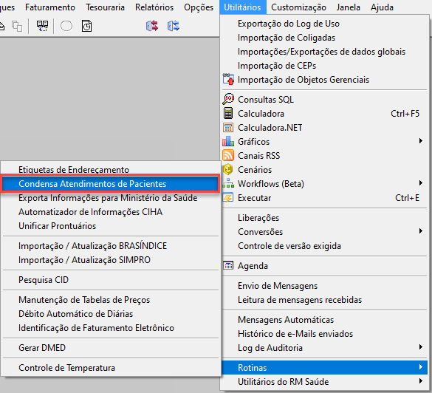Screen dimensions: 432x393
Task: Open the Ajuda menu
Action: [x=382, y=7]
